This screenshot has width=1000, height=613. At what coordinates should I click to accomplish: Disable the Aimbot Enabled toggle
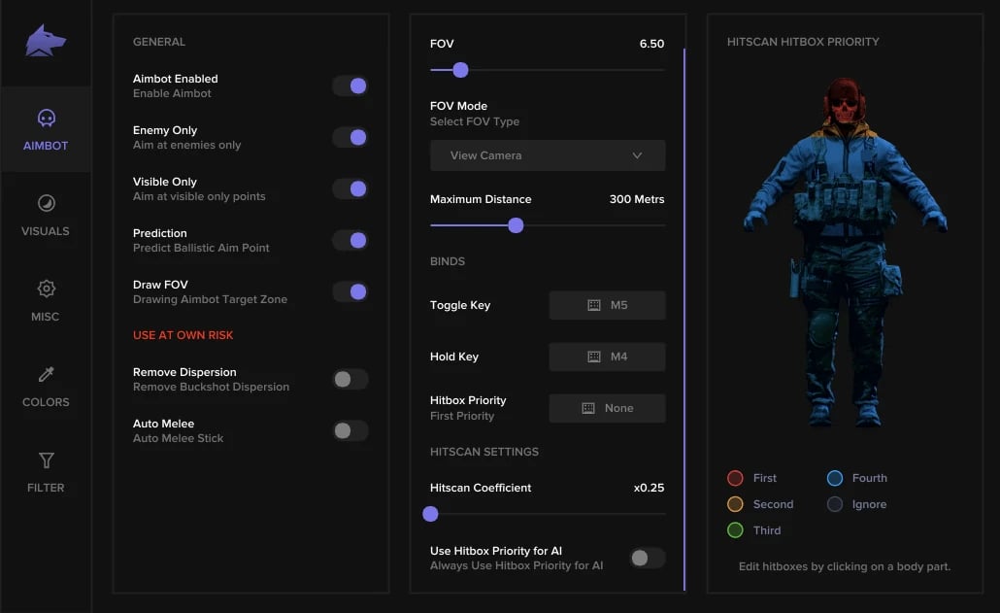(x=350, y=86)
